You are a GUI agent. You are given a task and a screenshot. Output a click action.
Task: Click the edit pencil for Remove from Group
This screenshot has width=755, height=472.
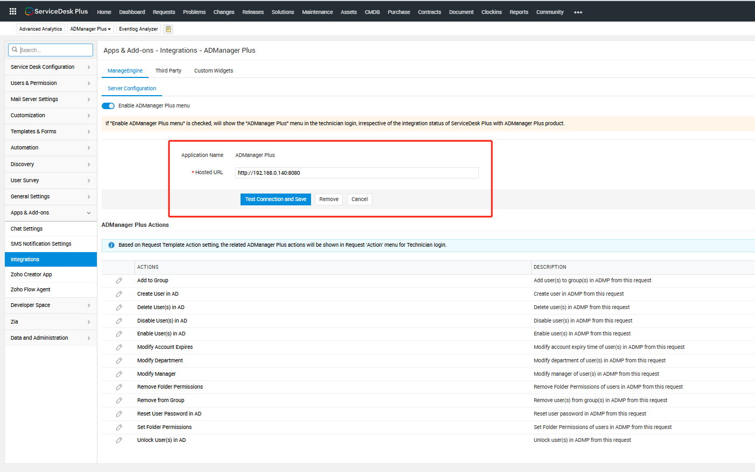click(119, 401)
